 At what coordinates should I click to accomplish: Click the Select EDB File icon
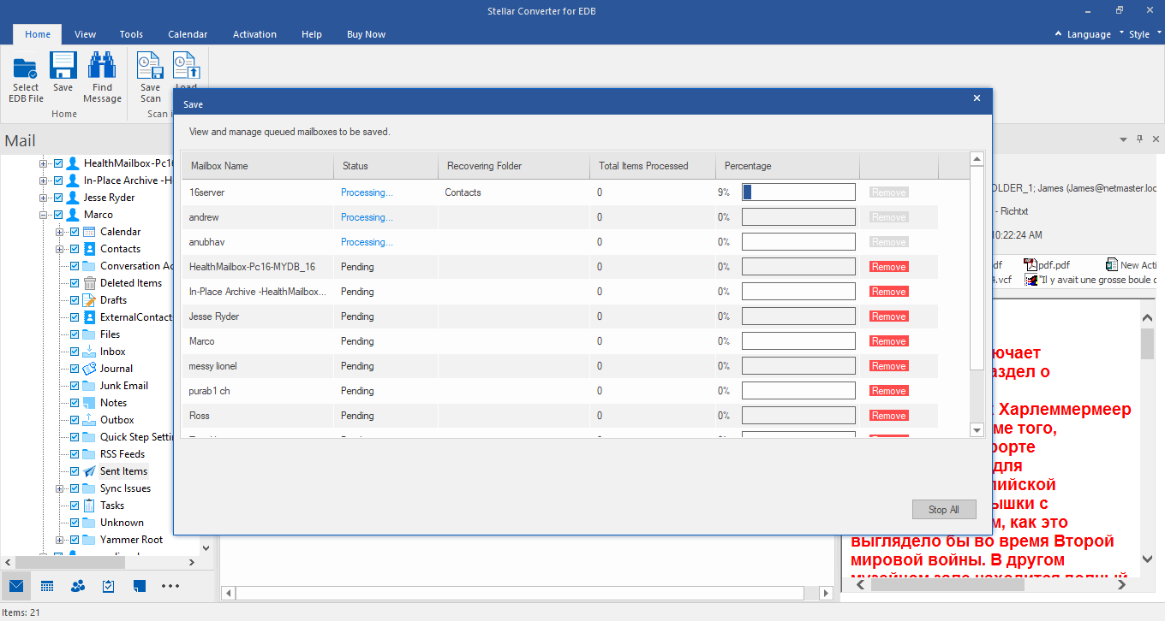[x=26, y=68]
